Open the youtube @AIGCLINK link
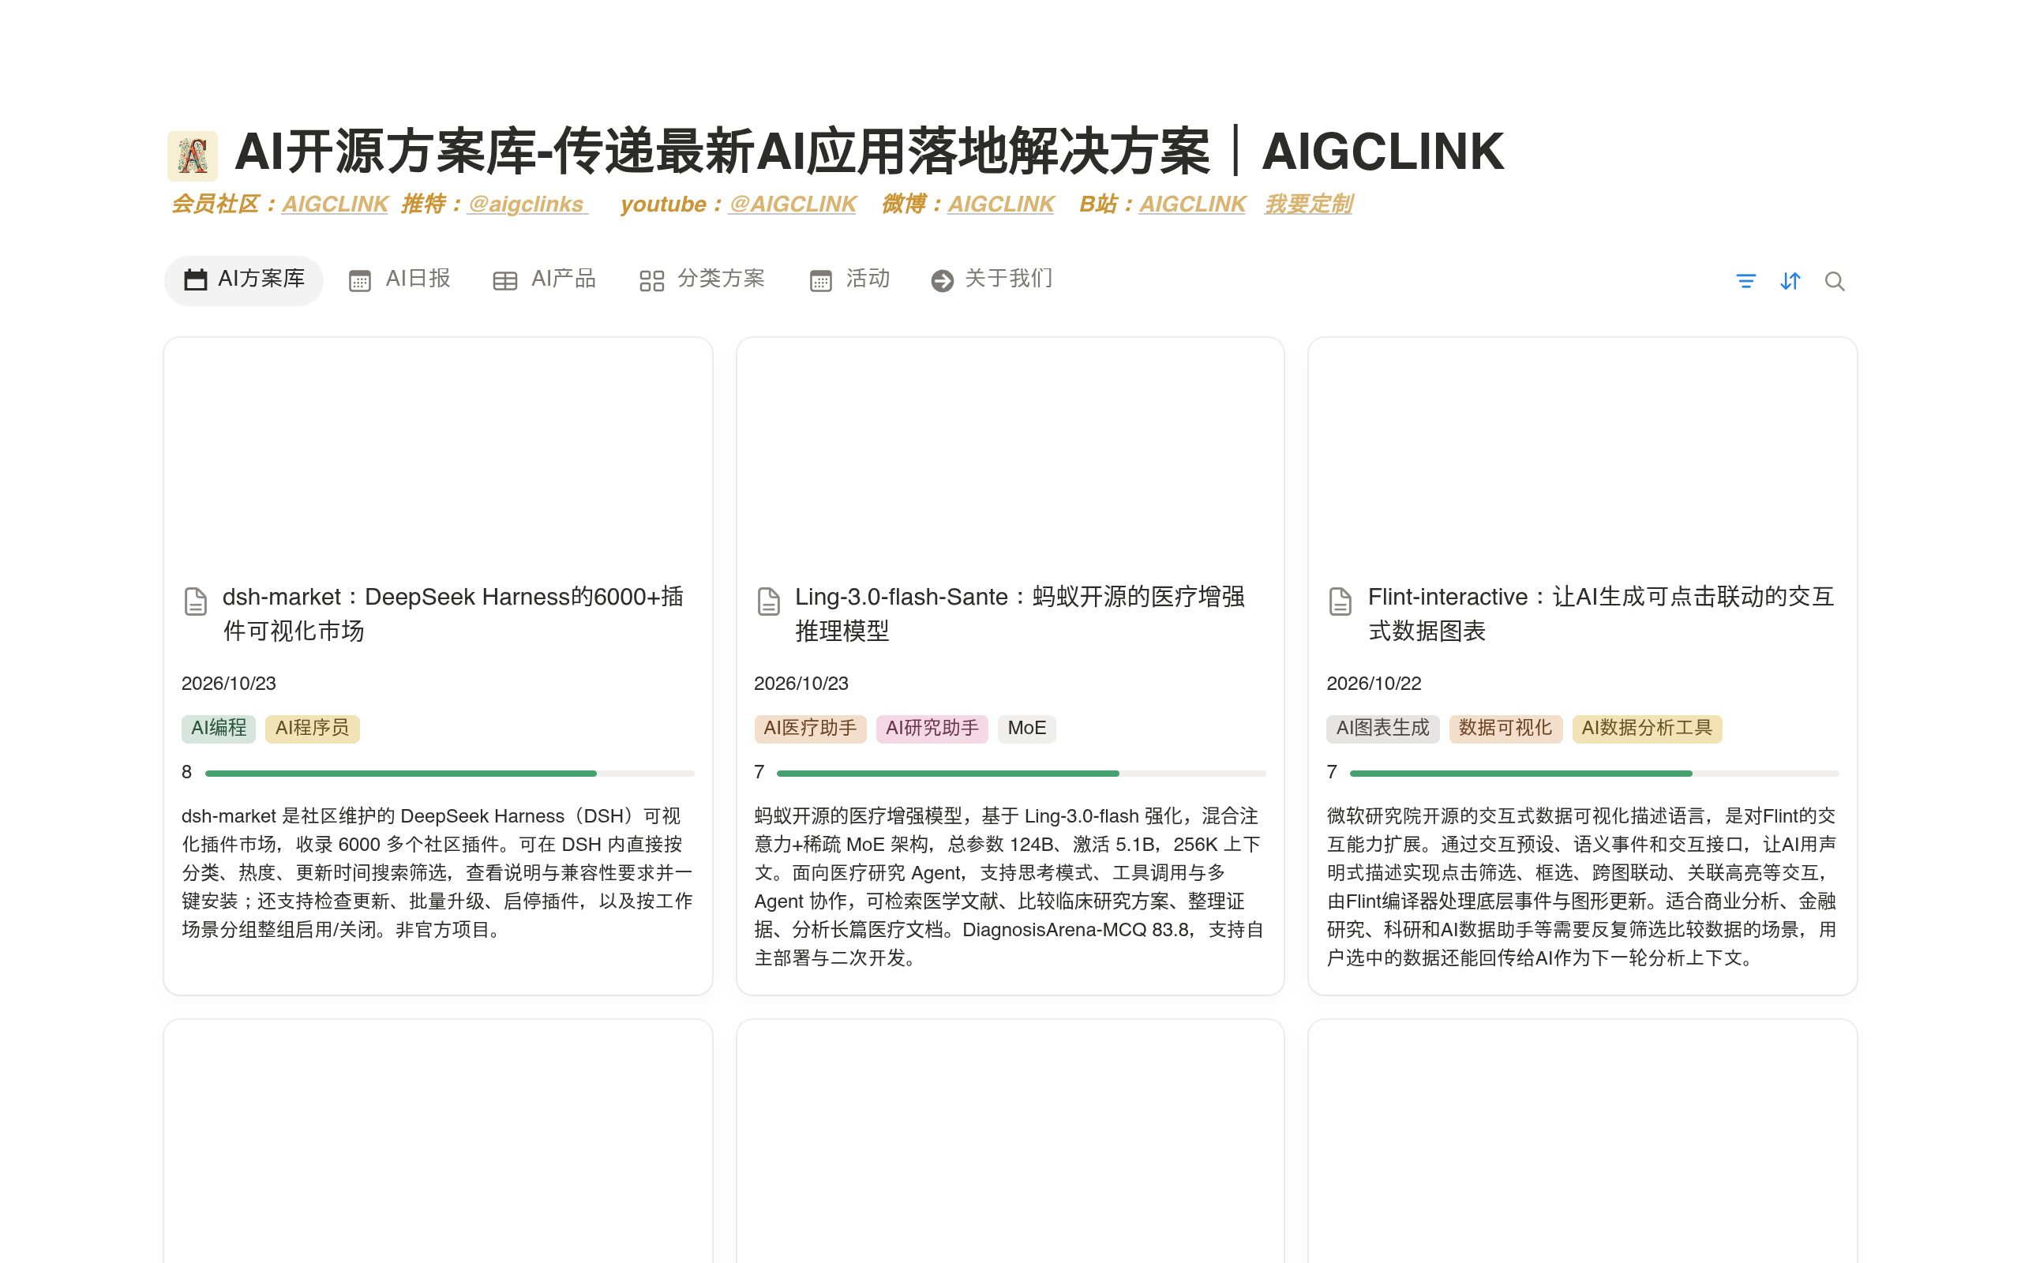The image size is (2021, 1263). pos(793,204)
